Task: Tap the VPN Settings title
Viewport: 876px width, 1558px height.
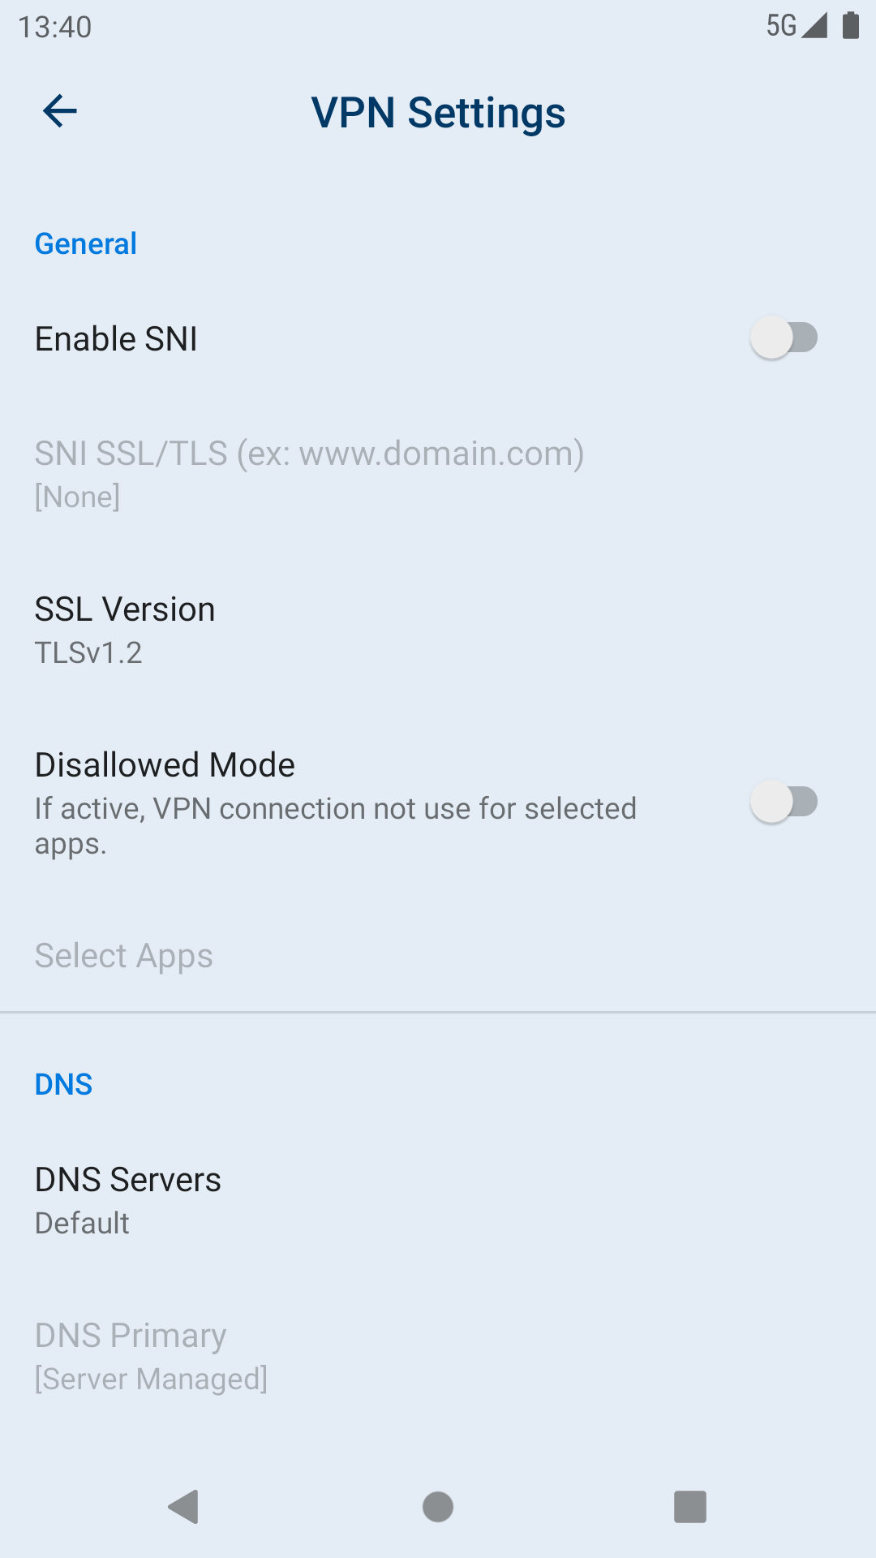Action: (438, 113)
